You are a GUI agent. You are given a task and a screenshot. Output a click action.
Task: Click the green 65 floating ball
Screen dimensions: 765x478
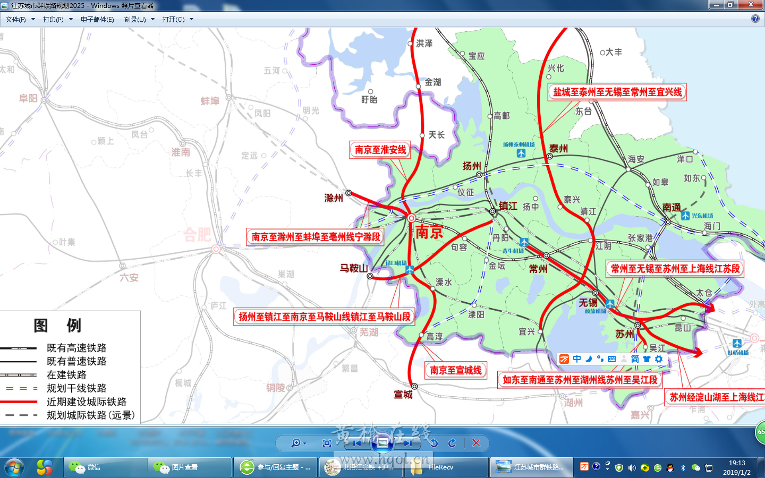(x=761, y=432)
